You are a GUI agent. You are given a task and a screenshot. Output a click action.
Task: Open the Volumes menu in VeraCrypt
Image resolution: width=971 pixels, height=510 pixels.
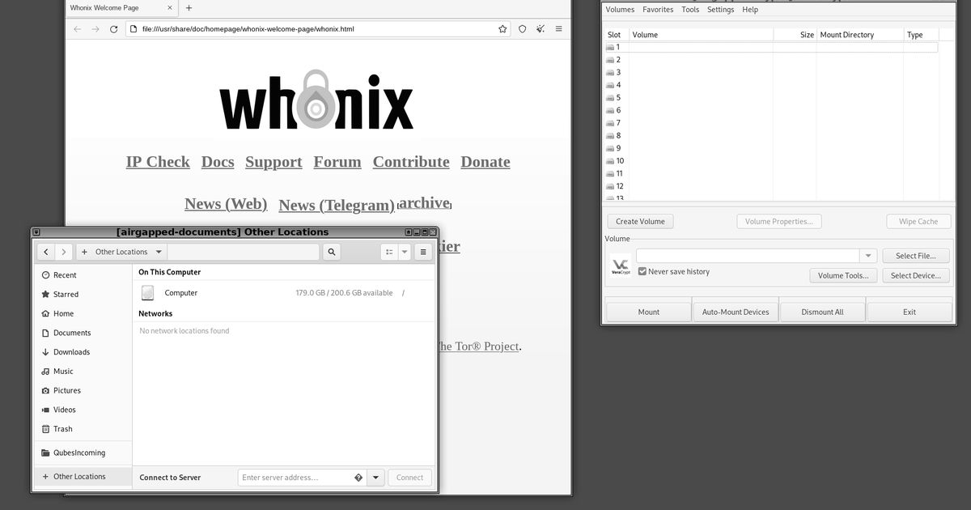[620, 10]
